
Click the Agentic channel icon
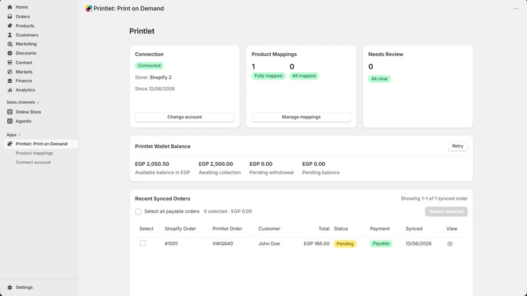[x=10, y=121]
